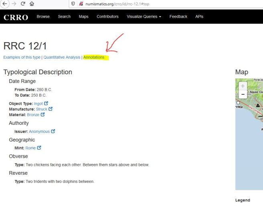Image resolution: width=263 pixels, height=206 pixels.
Task: Click the browser home icon
Action: [32, 4]
